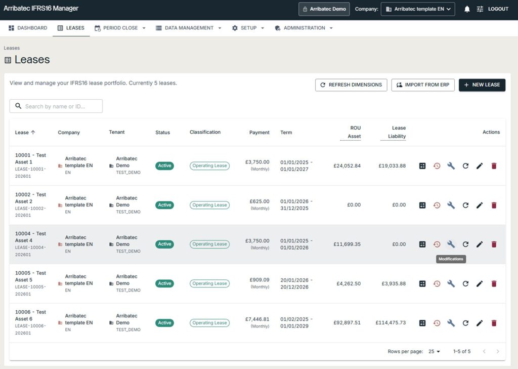View history for lease 10002 Test Asset 2
The width and height of the screenshot is (518, 369).
tap(437, 206)
